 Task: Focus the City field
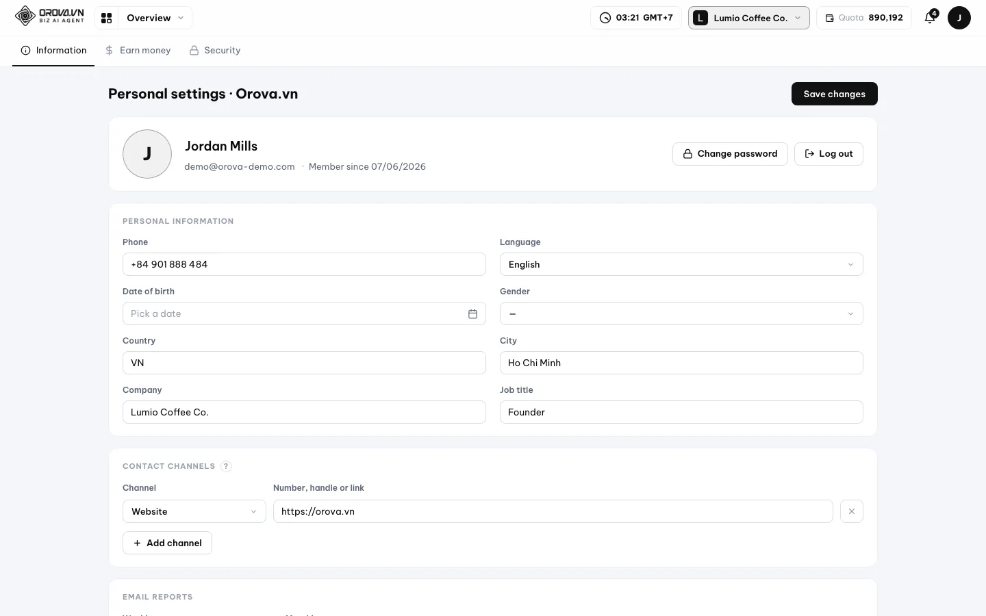tap(681, 363)
